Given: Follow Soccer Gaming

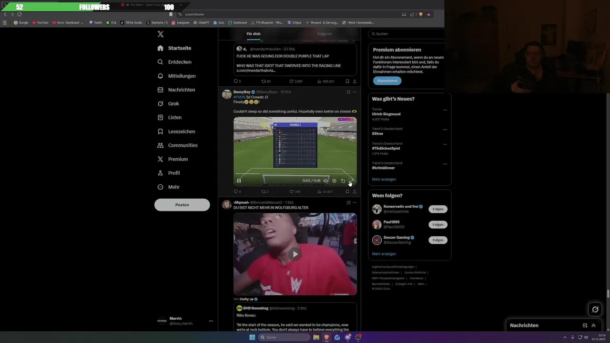Looking at the screenshot, I should tap(438, 240).
